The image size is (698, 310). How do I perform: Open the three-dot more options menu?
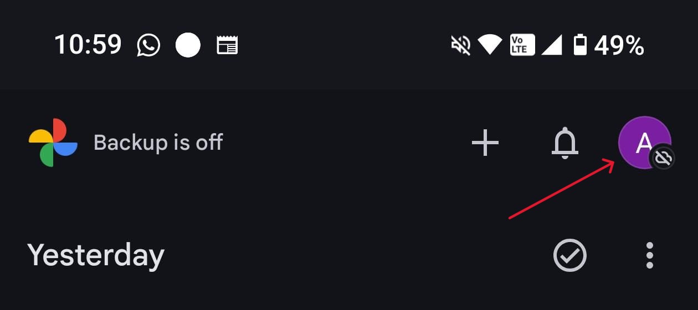coord(649,255)
